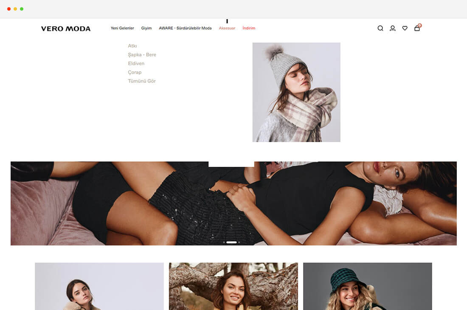Click the green maximize window dot
The height and width of the screenshot is (310, 467).
(22, 9)
